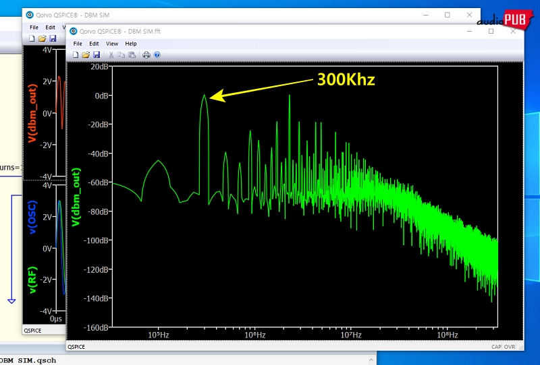This screenshot has width=540, height=365.
Task: Click the 20dB y-axis label
Action: (99, 67)
